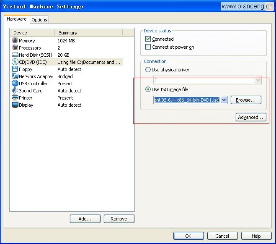
Task: Click the Cancel button
Action: 222,236
